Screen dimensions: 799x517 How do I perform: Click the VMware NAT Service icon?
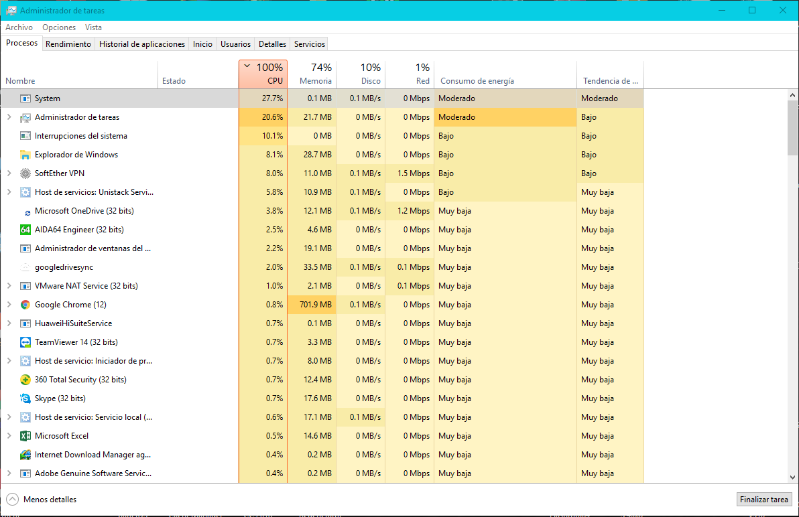(x=25, y=286)
